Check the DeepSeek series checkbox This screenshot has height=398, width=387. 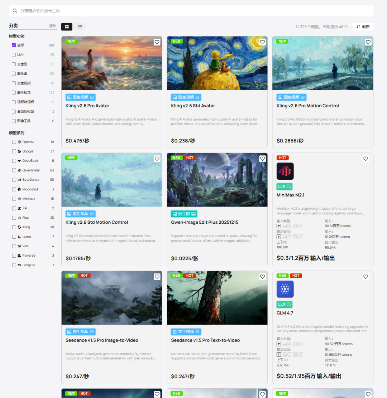click(x=14, y=161)
